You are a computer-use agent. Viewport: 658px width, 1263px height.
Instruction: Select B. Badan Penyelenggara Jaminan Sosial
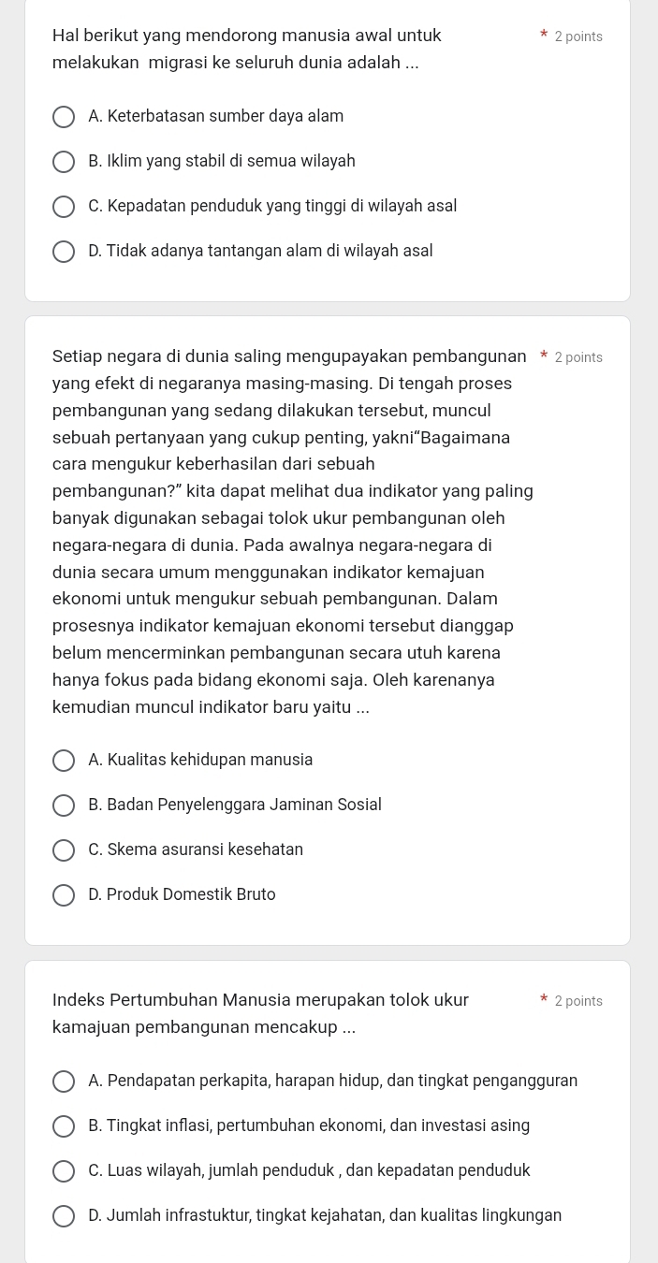64,806
